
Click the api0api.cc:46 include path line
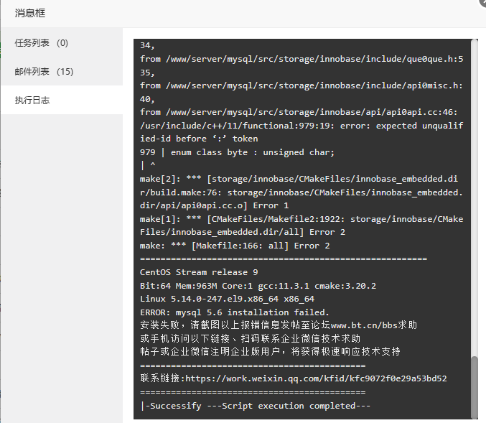[299, 112]
